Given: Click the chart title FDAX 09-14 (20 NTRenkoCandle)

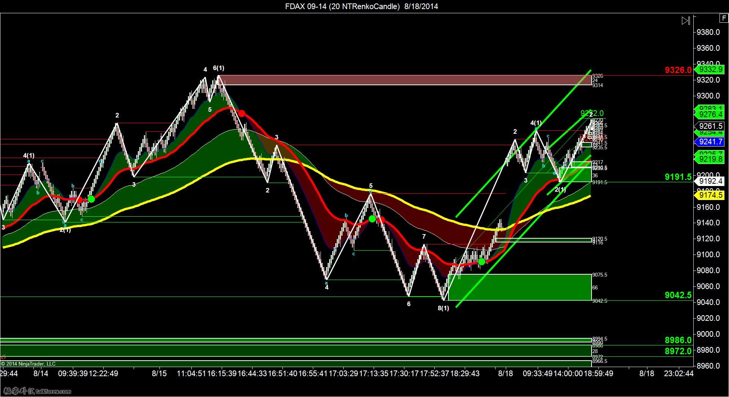Looking at the screenshot, I should point(342,6).
